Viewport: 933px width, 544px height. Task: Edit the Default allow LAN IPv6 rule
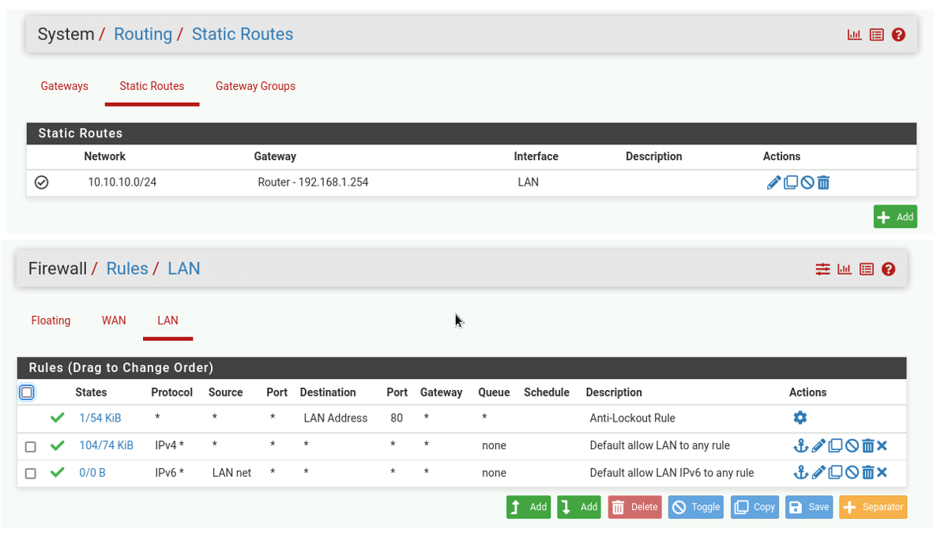(x=818, y=473)
